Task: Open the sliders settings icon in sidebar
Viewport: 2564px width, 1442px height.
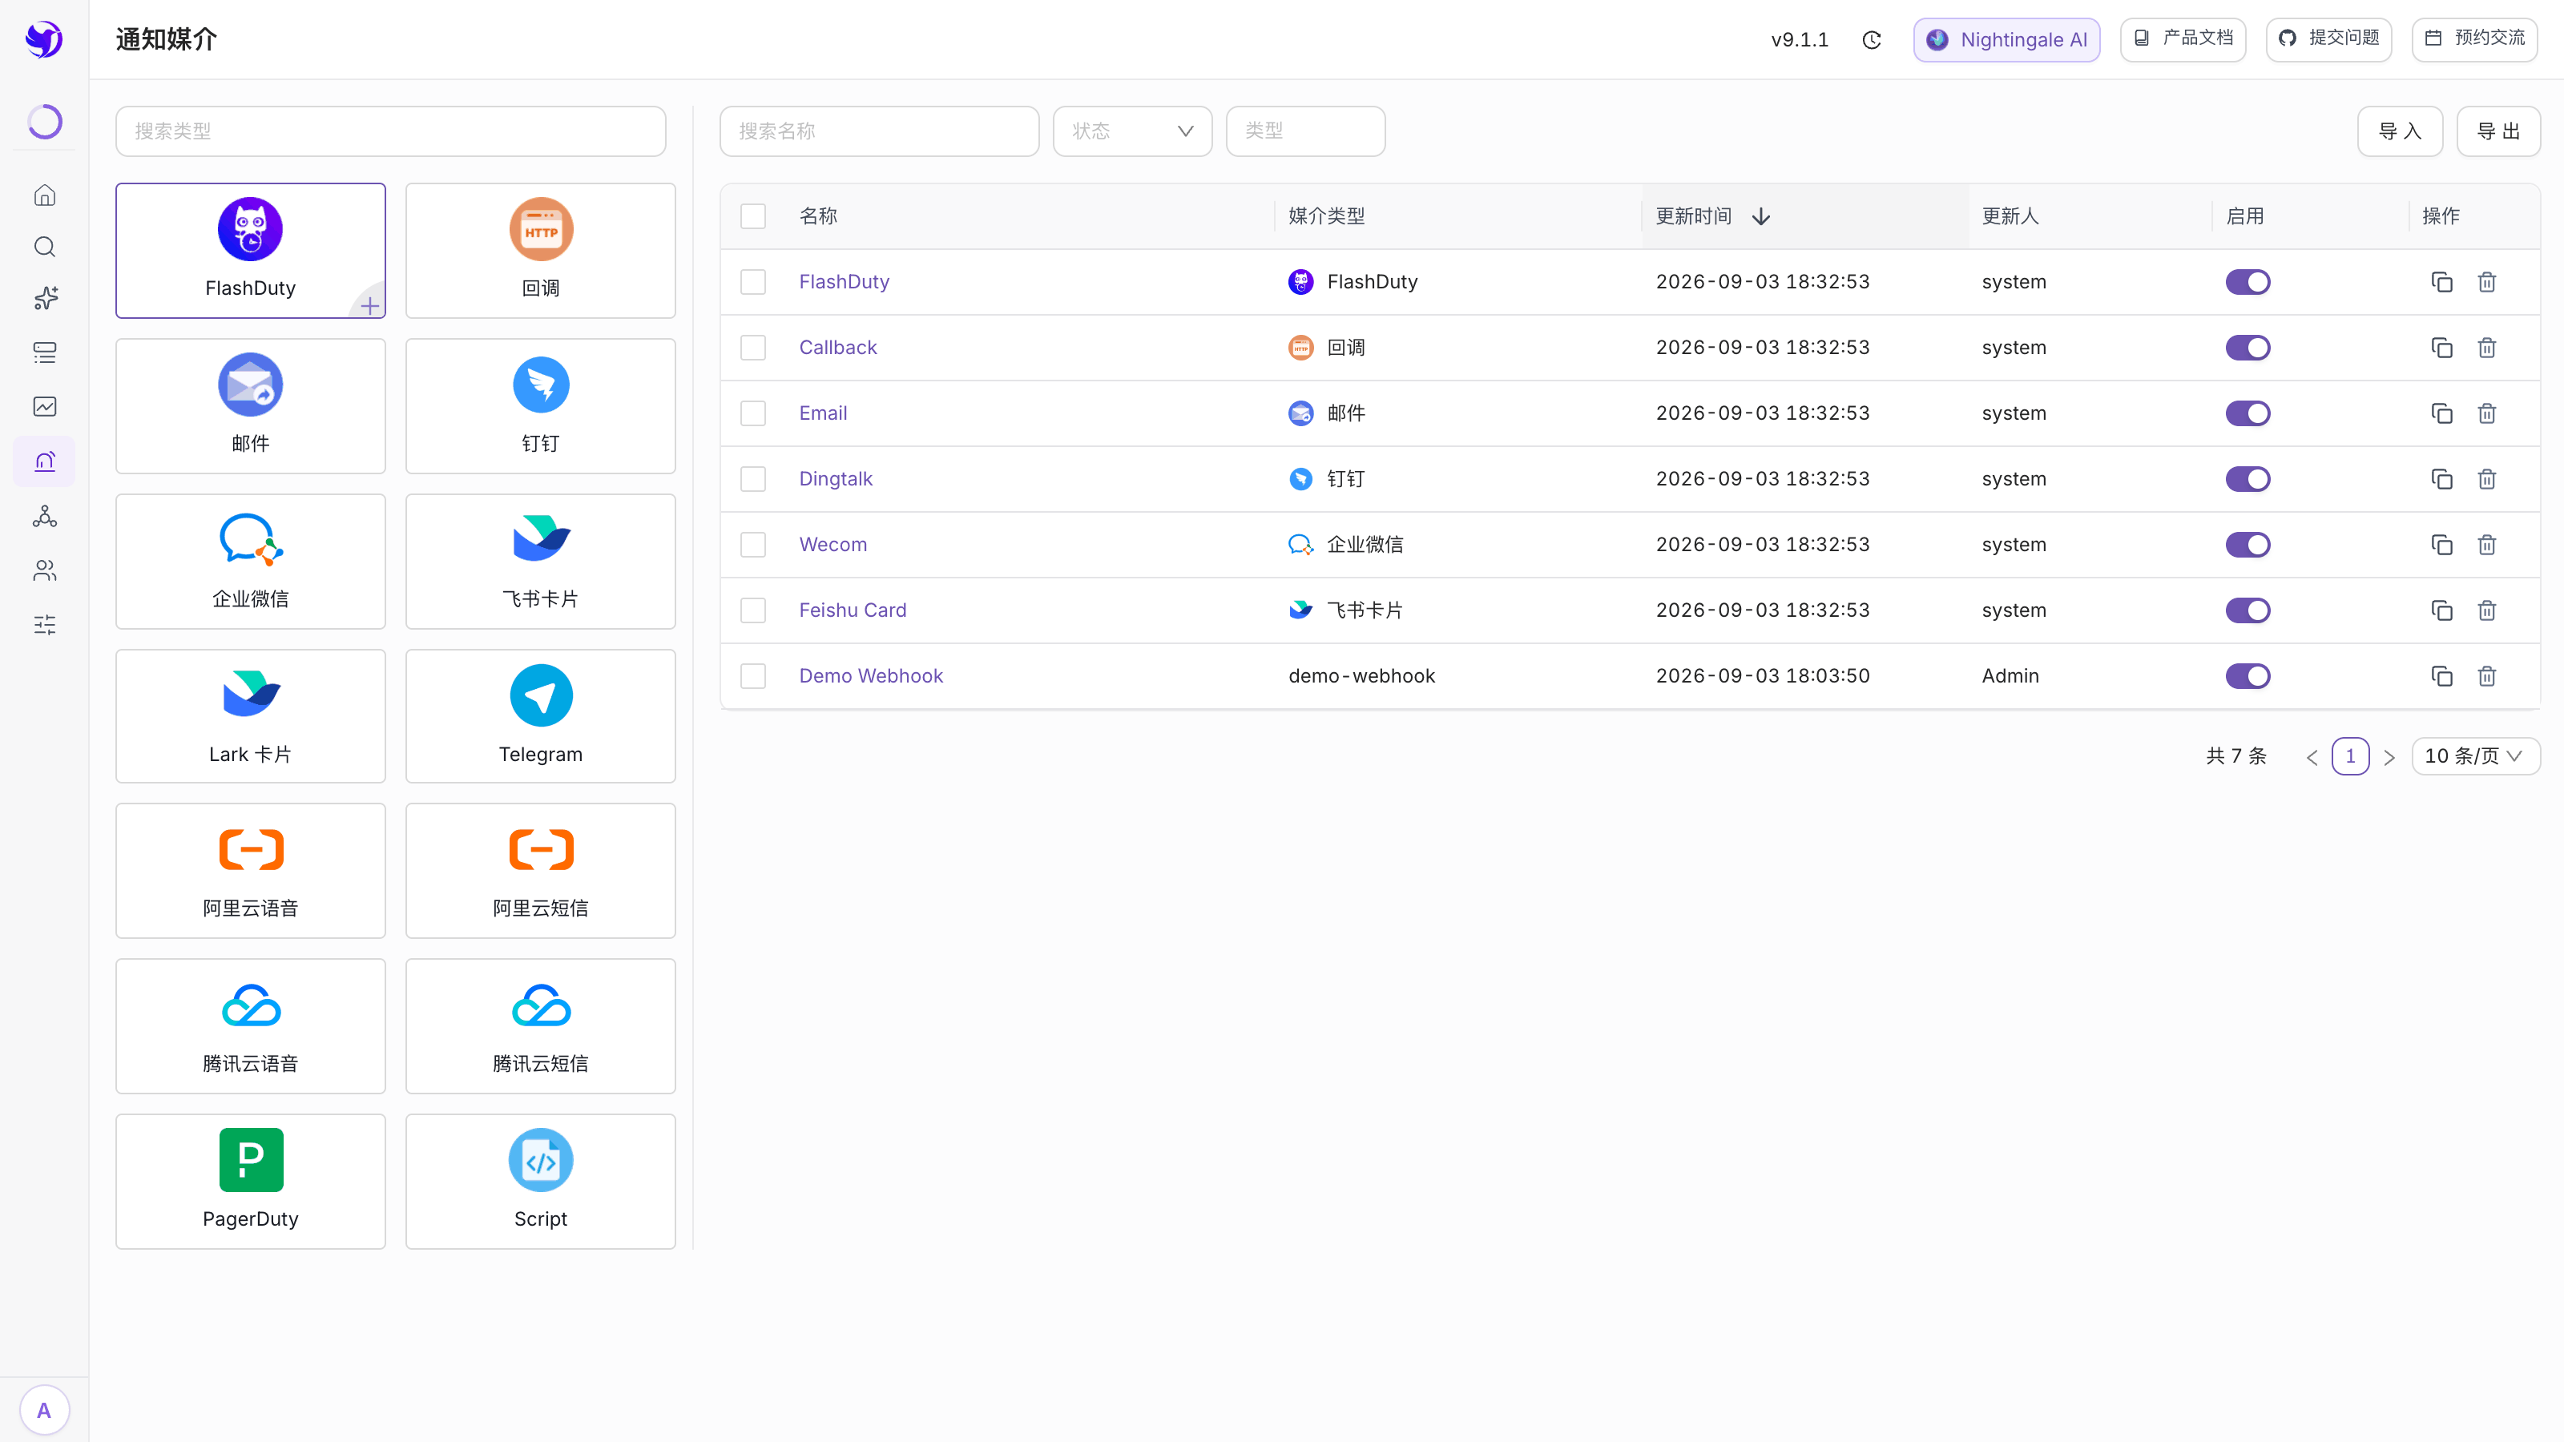Action: click(45, 625)
